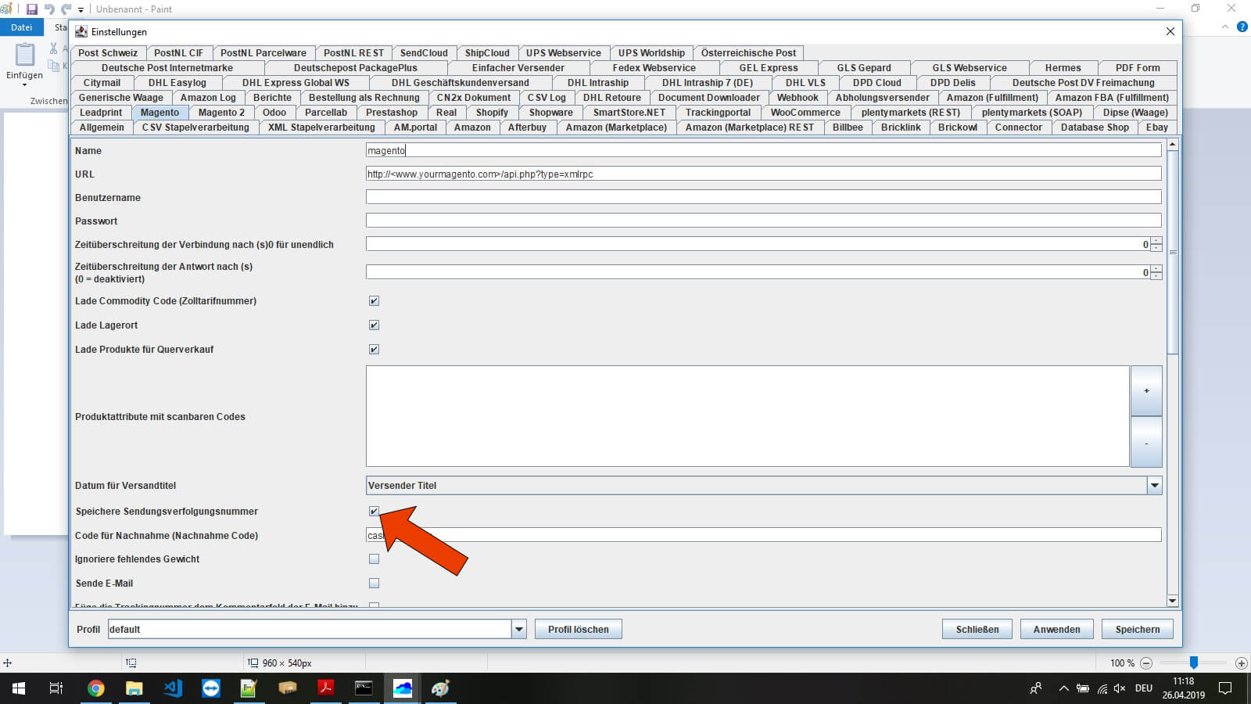Click settings panel vertical scrollbar thumb
The image size is (1251, 704).
pyautogui.click(x=1172, y=252)
